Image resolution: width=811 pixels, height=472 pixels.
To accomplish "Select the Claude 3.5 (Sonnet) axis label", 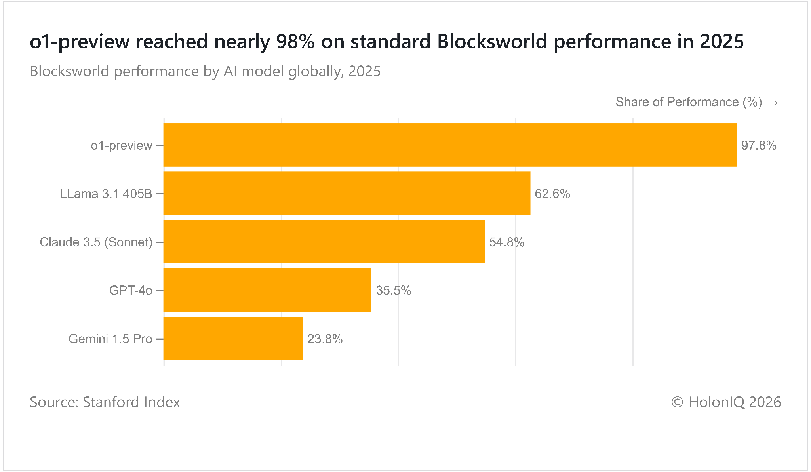I will [x=96, y=242].
